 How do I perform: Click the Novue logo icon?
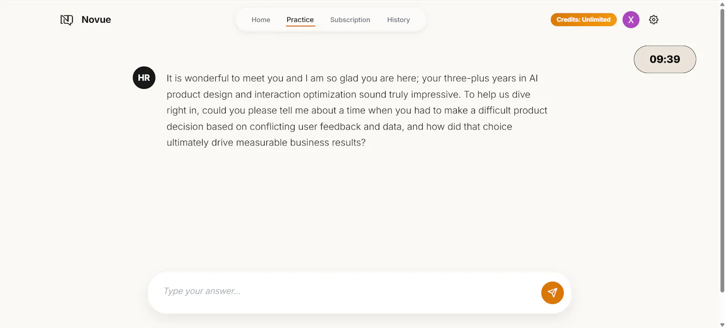click(x=67, y=20)
